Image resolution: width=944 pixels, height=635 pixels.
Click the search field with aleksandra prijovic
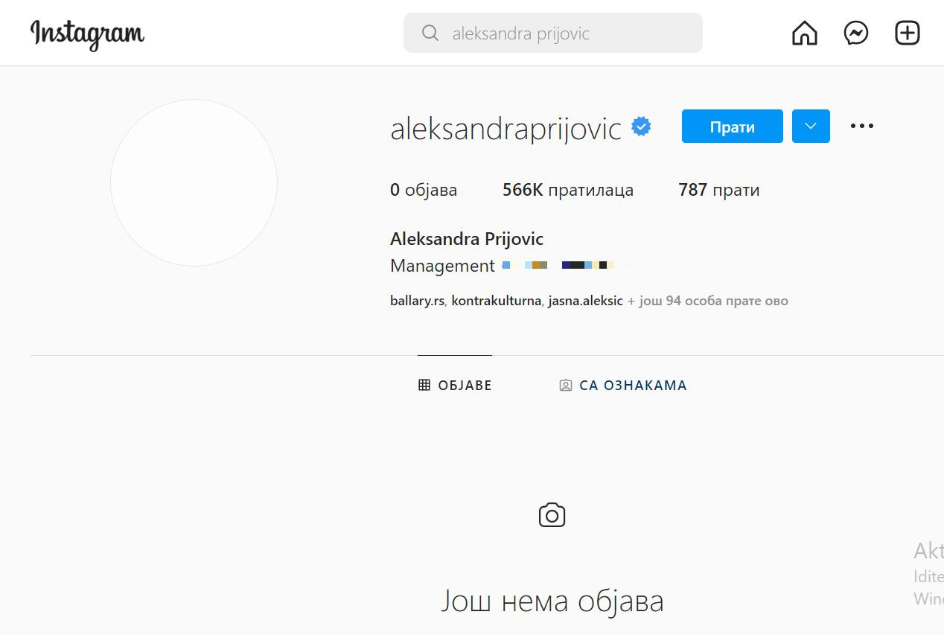coord(553,33)
